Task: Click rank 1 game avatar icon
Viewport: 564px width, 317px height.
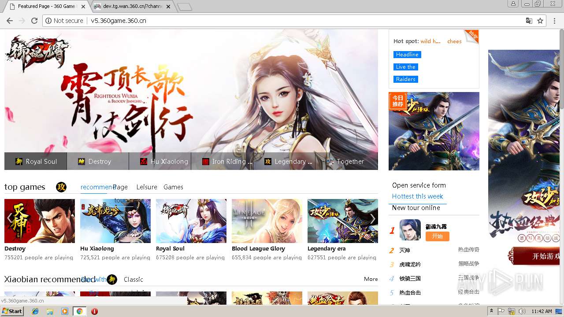Action: tap(410, 230)
